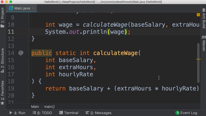Click the hourlyRate parameter on line 17
This screenshot has width=206, height=116.
coord(76,74)
